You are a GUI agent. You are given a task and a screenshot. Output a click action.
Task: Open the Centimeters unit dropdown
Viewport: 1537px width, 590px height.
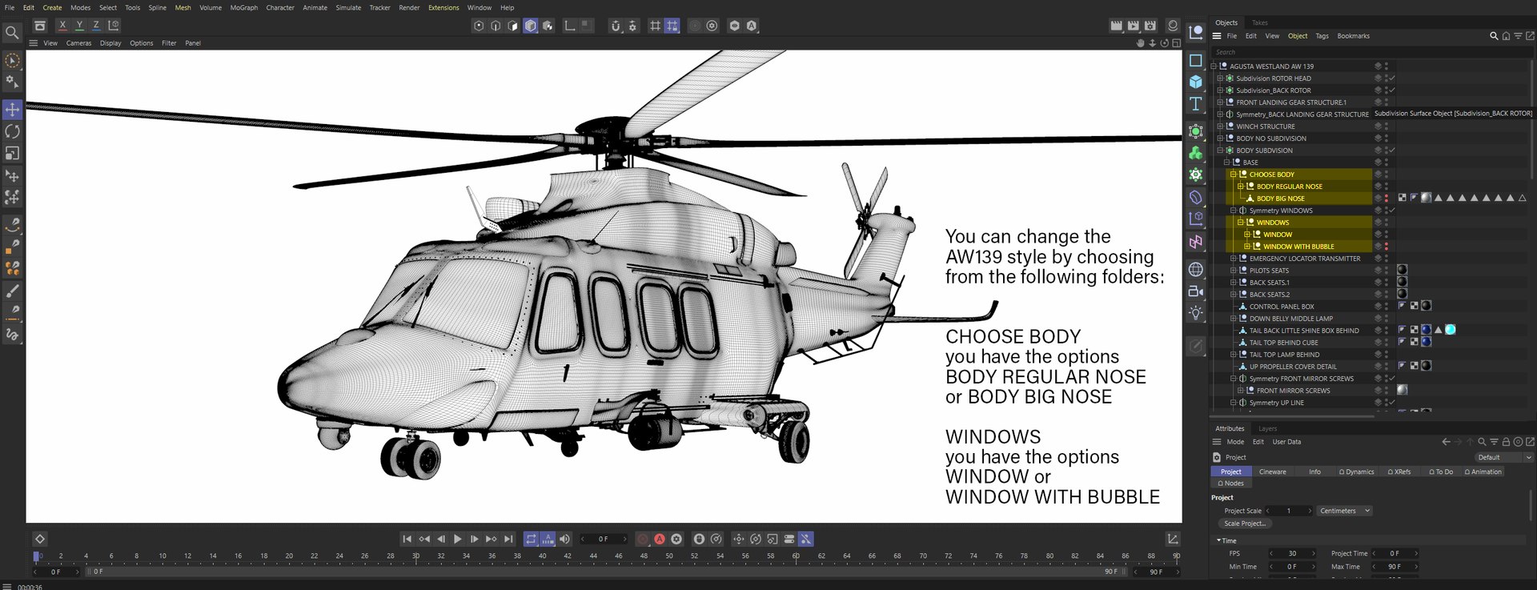pos(1345,511)
